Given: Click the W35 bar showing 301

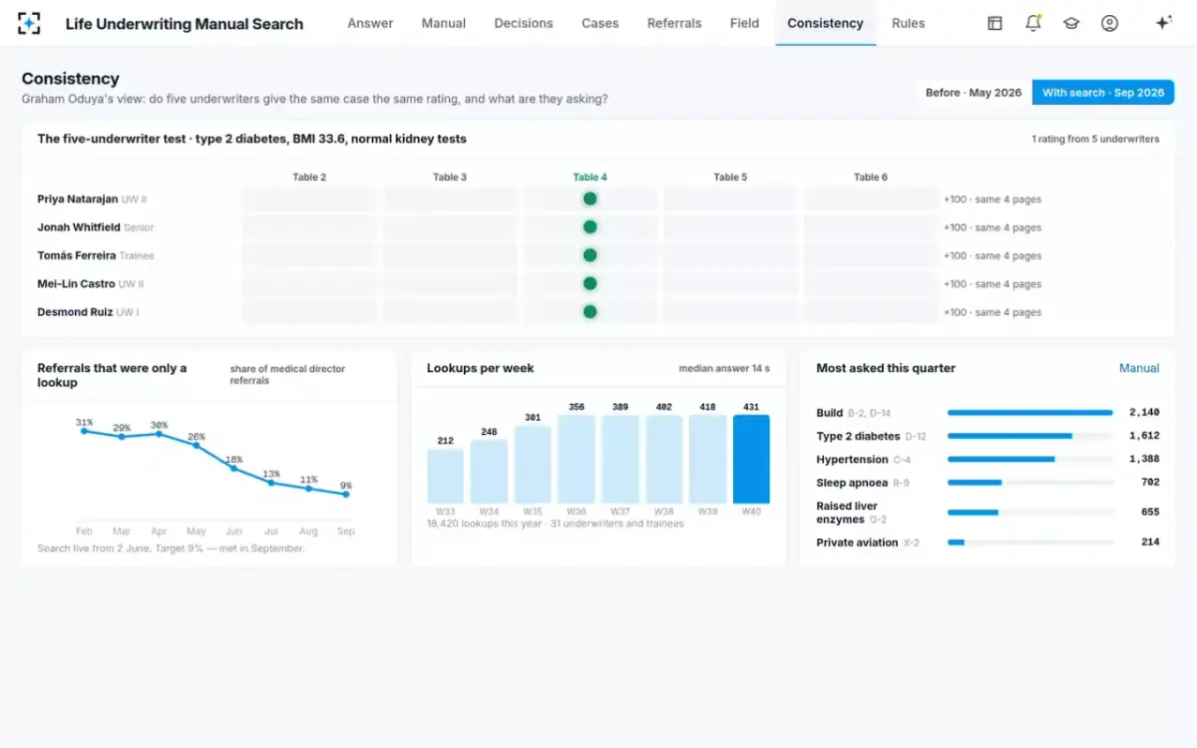Looking at the screenshot, I should 533,465.
